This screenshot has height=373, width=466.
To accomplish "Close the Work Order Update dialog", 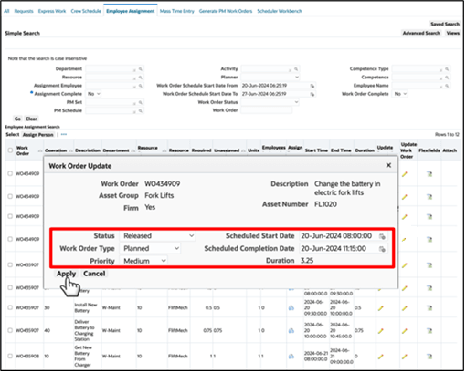I will pos(388,166).
